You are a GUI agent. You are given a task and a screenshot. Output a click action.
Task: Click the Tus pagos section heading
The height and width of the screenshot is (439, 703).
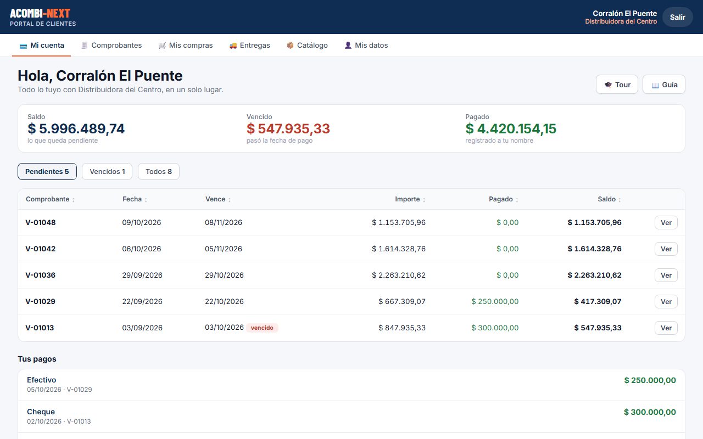point(37,359)
